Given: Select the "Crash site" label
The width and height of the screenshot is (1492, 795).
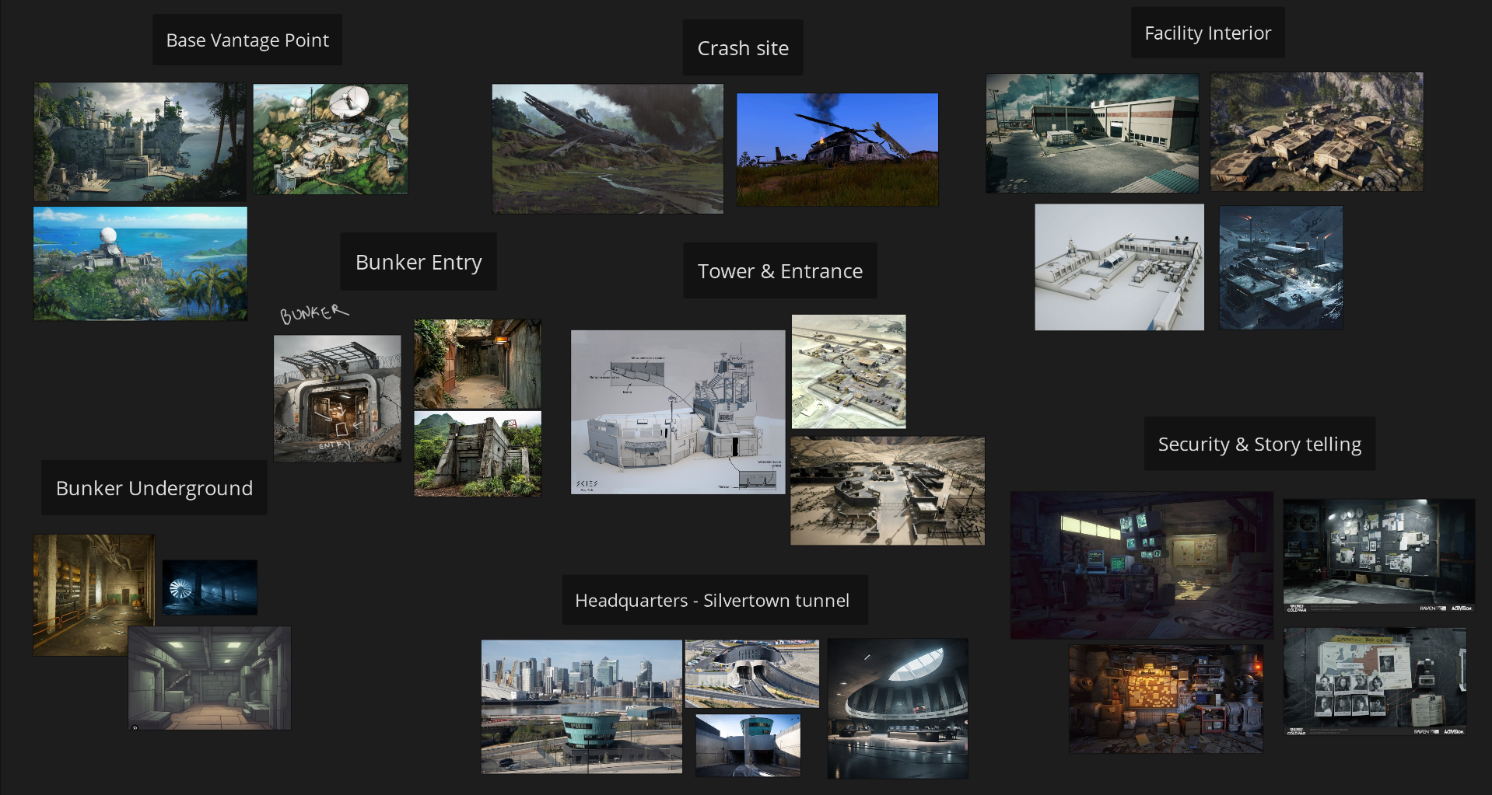Looking at the screenshot, I should [743, 48].
